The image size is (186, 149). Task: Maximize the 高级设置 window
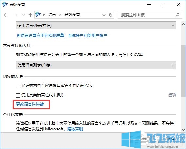click(x=164, y=5)
